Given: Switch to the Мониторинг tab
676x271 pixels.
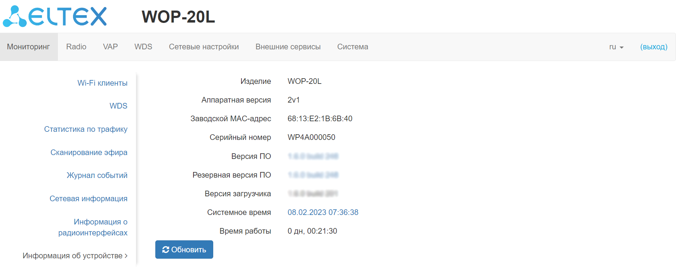Looking at the screenshot, I should tap(29, 47).
